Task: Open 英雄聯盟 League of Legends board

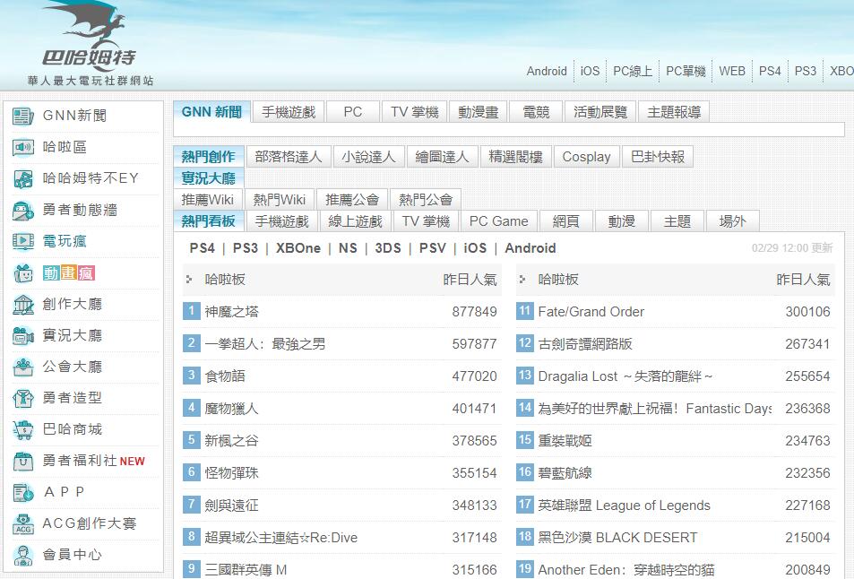Action: (625, 506)
